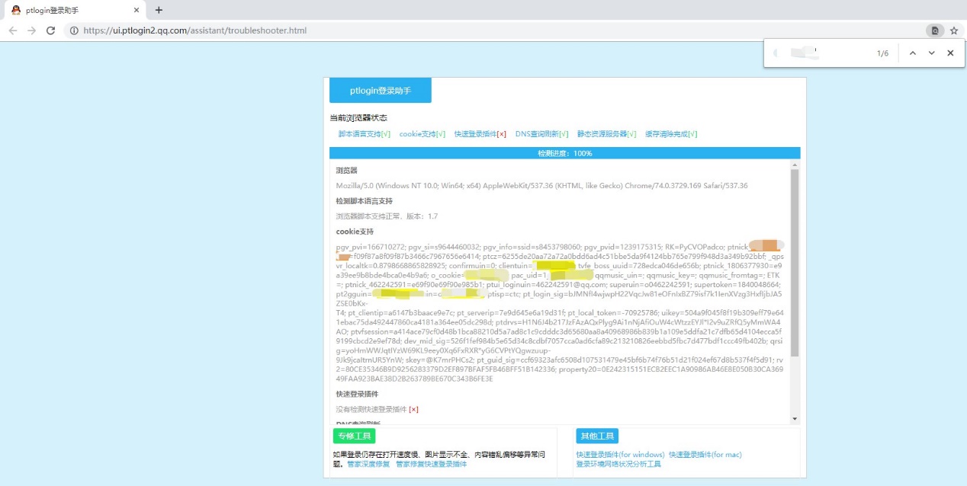Screen dimensions: 967x486
Task: Click the 当前浏览器状态 label
Action: point(358,118)
